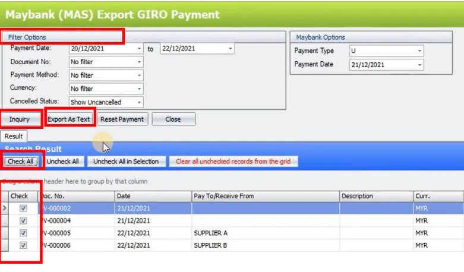The image size is (464, 272).
Task: Toggle the checkbox for PV-000004 row
Action: (x=23, y=221)
